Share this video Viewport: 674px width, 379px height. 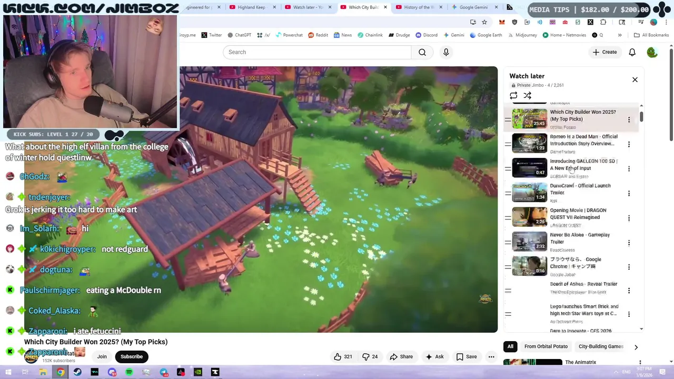401,357
